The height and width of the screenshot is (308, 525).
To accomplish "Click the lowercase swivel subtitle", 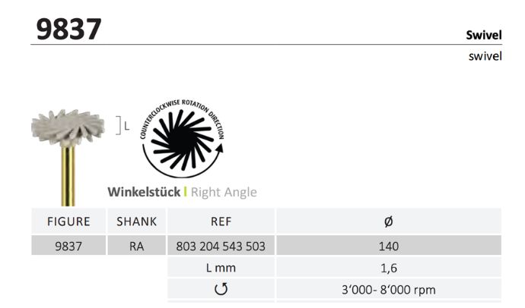I will click(485, 57).
